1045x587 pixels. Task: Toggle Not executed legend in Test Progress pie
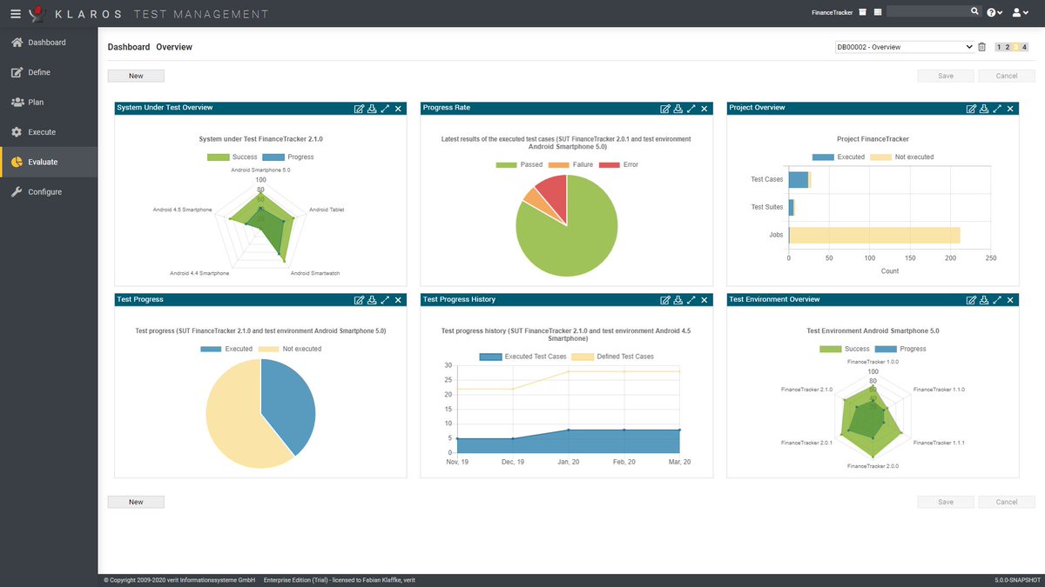[290, 349]
